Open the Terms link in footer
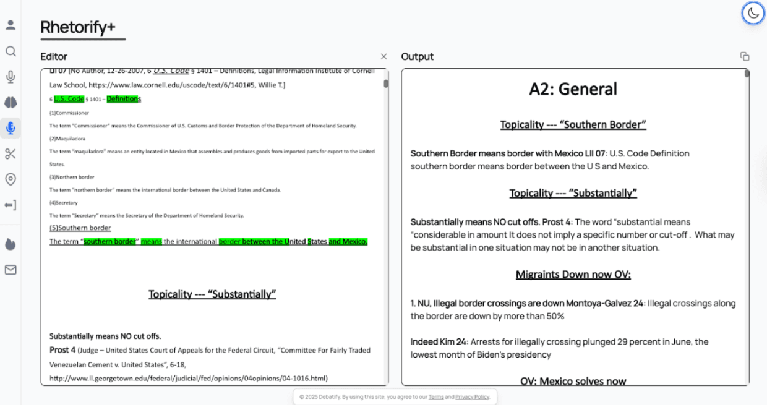This screenshot has height=407, width=767. point(436,397)
